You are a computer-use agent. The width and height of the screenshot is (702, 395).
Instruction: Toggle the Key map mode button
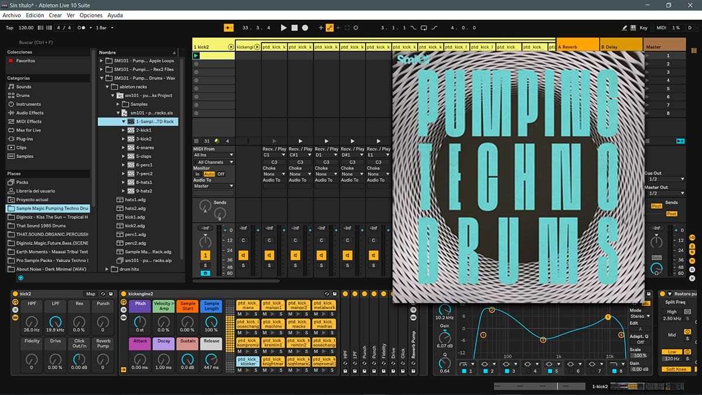643,28
